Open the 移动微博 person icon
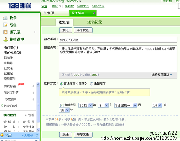The image size is (180, 141). tap(5, 39)
